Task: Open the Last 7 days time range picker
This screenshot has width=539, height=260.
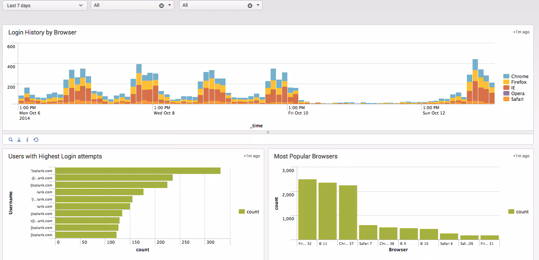Action: (x=44, y=5)
